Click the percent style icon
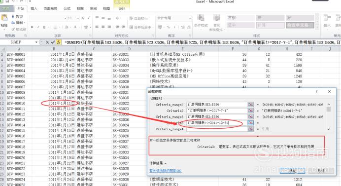 click(x=169, y=27)
